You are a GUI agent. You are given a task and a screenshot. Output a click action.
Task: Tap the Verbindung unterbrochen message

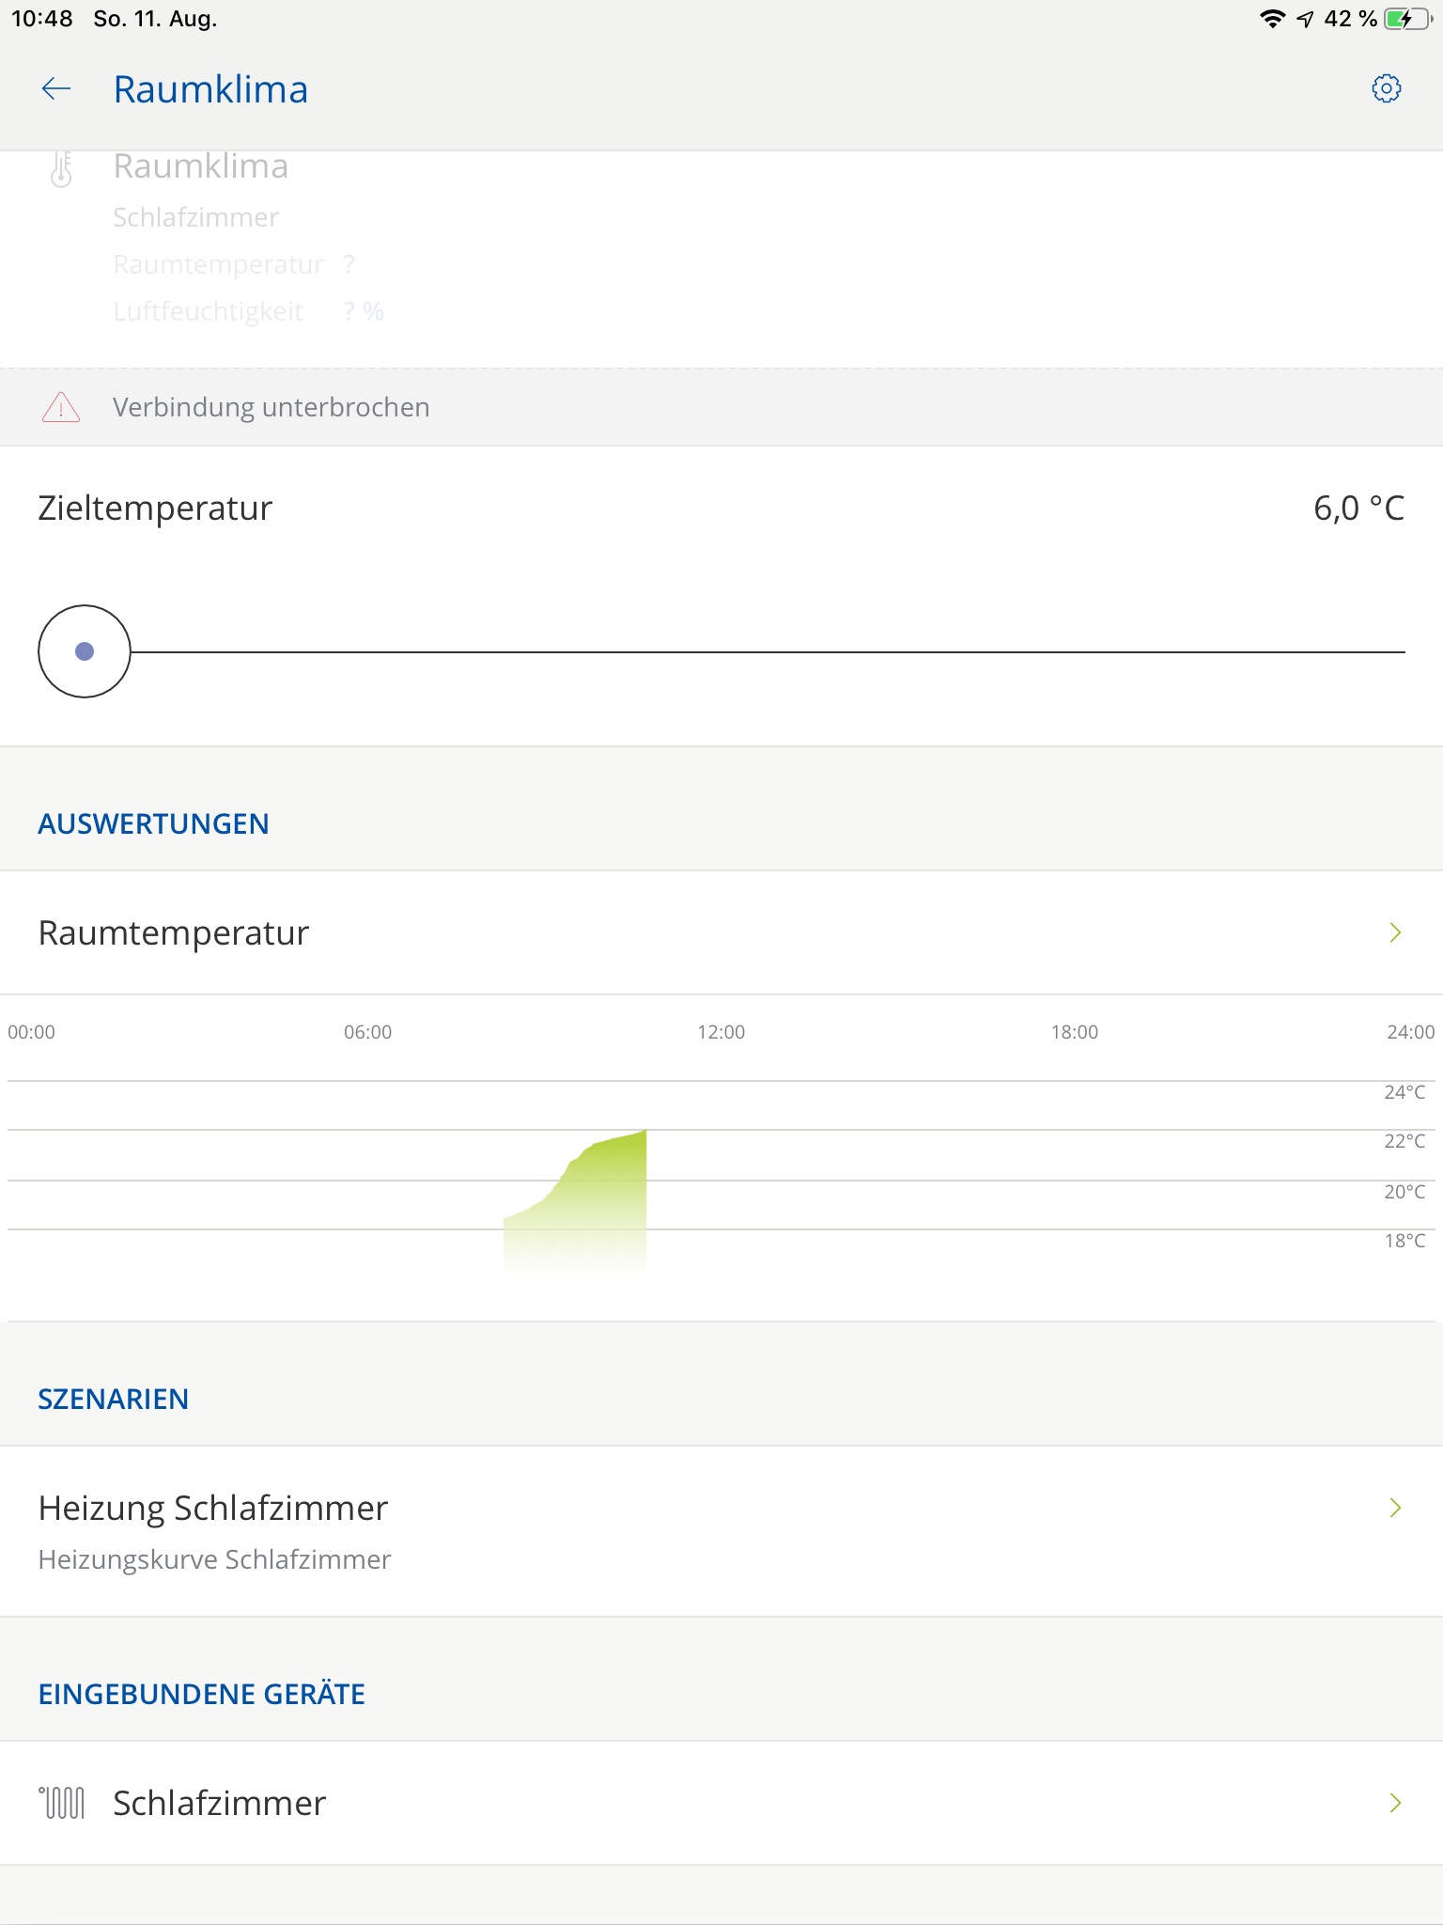(x=271, y=407)
